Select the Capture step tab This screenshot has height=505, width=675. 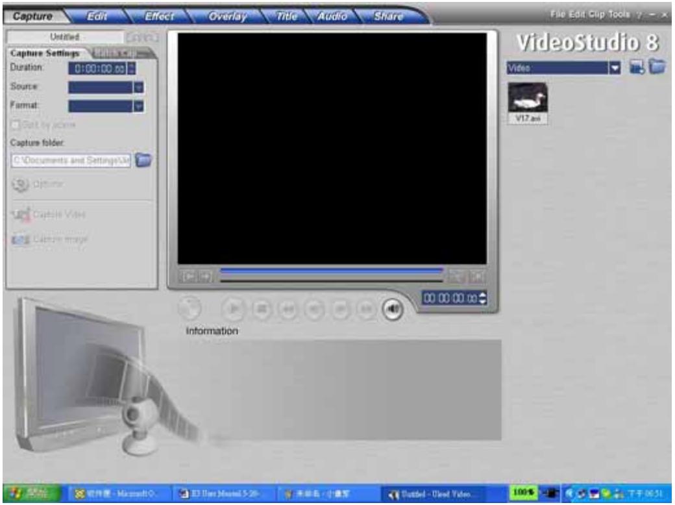pyautogui.click(x=32, y=16)
